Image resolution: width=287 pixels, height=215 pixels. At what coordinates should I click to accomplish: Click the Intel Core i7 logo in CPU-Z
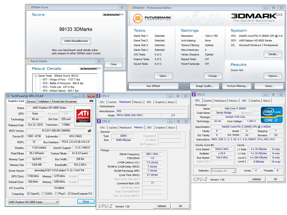tap(271, 114)
